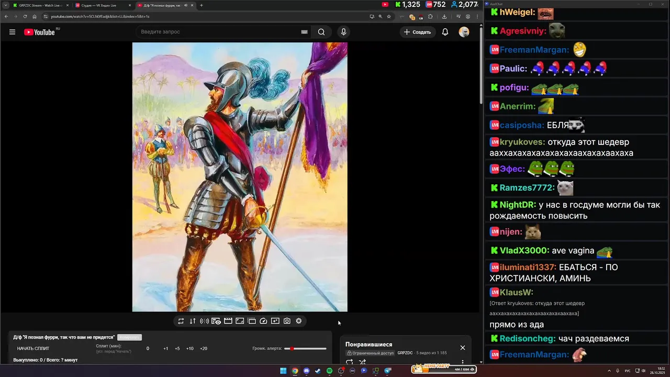Open the YouTube account avatar menu
This screenshot has width=670, height=377.
[x=464, y=32]
